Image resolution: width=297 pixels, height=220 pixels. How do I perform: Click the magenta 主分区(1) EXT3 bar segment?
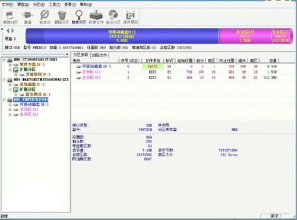pos(245,36)
